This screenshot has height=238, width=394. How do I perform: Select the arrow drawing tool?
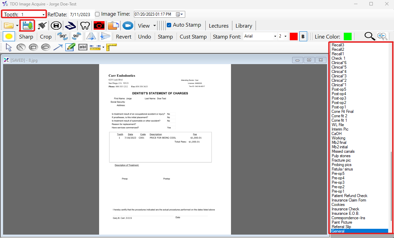[58, 47]
